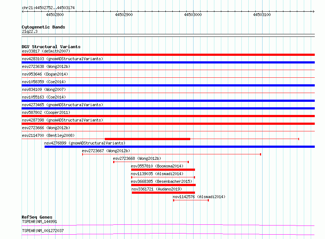Open gene TSPEAR|NM_001272037 label

pos(43,231)
